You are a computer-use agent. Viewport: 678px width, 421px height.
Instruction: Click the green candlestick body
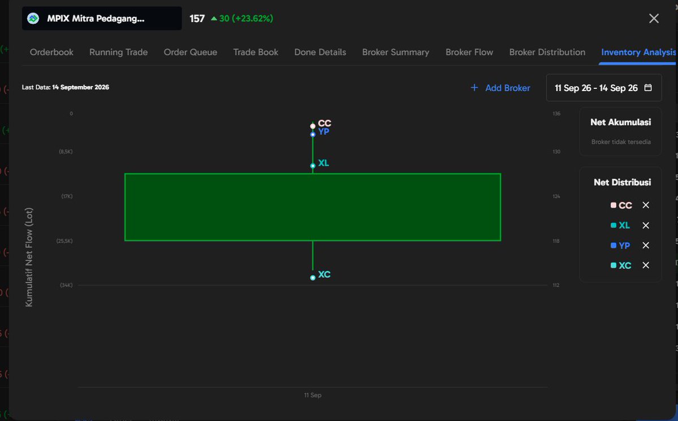(313, 207)
